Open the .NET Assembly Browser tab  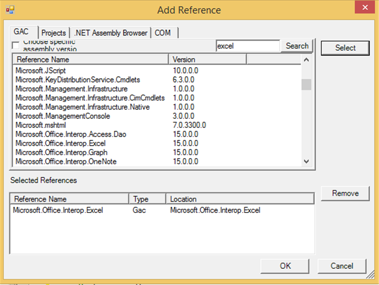111,33
